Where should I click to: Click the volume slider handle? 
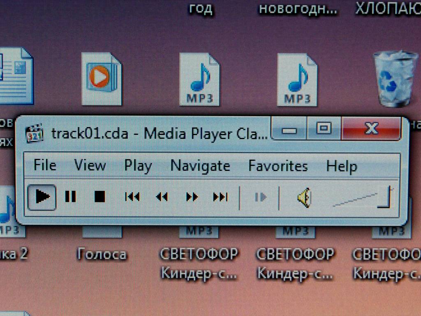coord(384,198)
